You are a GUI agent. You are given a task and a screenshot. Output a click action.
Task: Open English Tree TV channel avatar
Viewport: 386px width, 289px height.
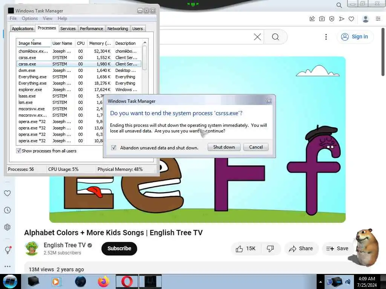coord(32,248)
